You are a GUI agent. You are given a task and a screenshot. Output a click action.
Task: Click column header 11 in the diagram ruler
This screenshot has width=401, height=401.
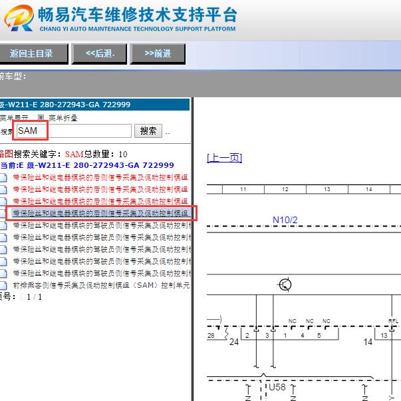pos(243,189)
